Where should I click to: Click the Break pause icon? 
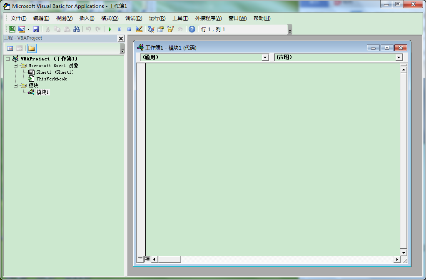tap(120, 29)
